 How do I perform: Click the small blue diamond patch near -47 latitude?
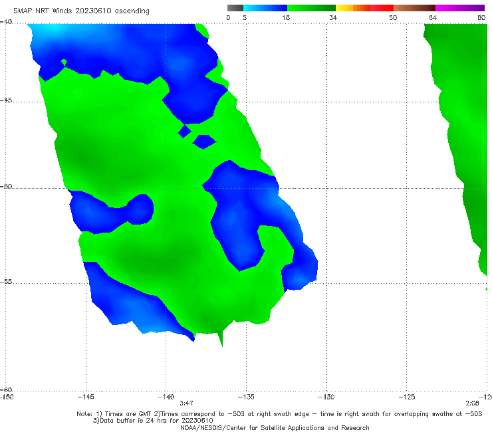tap(185, 131)
